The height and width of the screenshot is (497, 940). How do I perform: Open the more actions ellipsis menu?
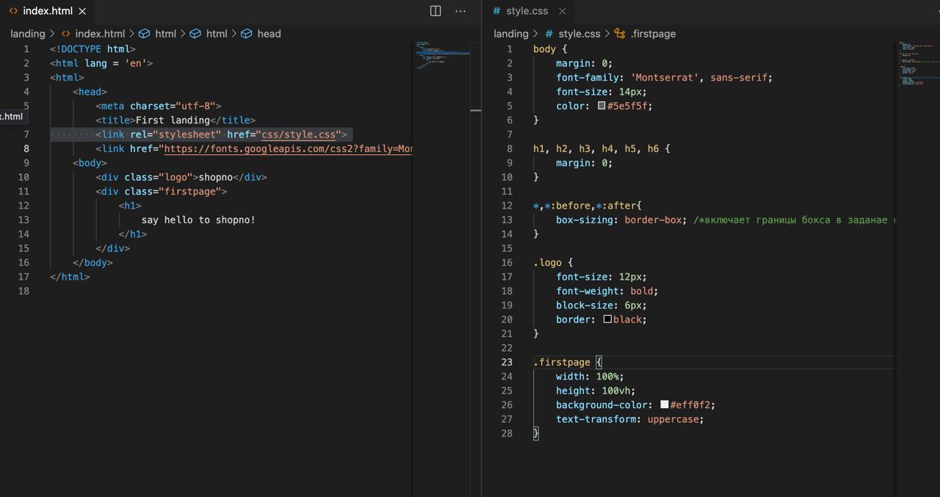point(460,11)
